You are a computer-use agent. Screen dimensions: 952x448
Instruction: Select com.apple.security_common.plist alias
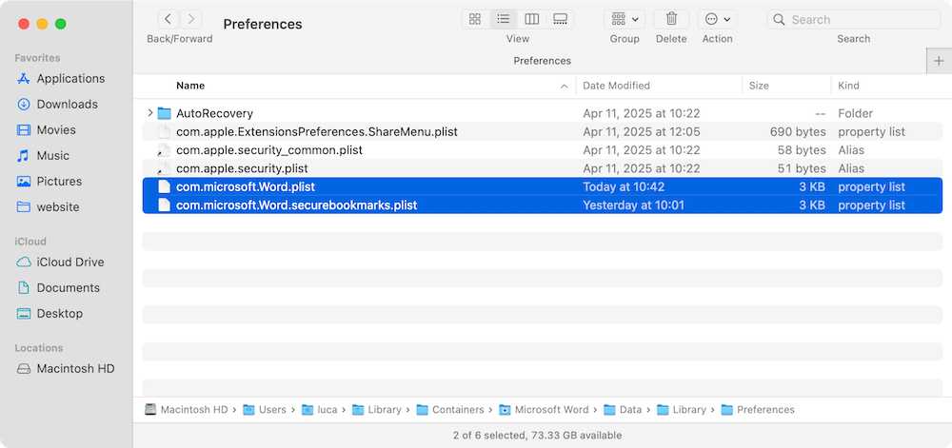click(x=269, y=149)
